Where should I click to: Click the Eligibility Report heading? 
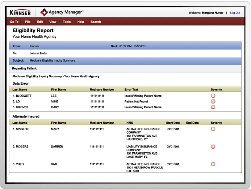tap(33, 30)
